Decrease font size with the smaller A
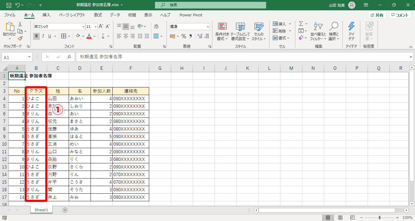The image size is (415, 221). [x=108, y=26]
